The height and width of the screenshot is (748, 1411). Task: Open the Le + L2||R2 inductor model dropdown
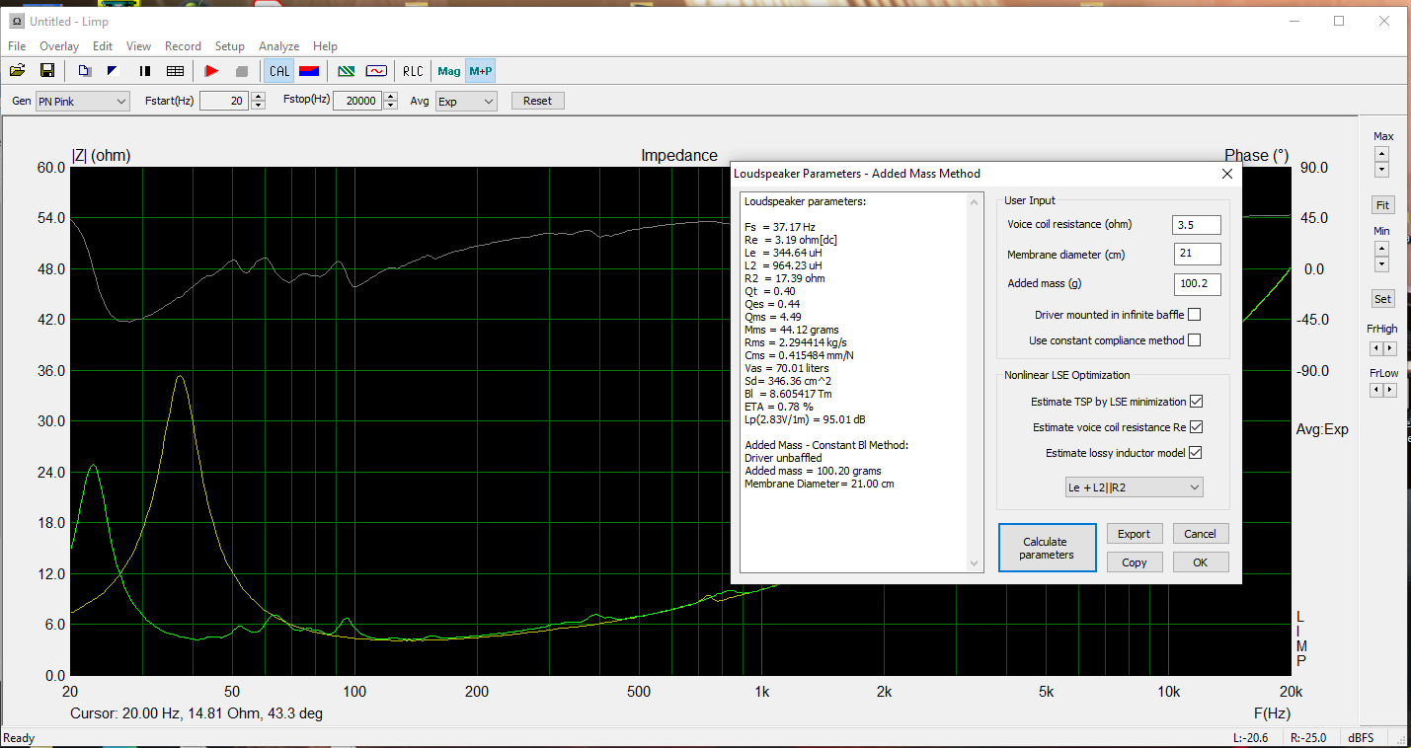click(x=1134, y=487)
